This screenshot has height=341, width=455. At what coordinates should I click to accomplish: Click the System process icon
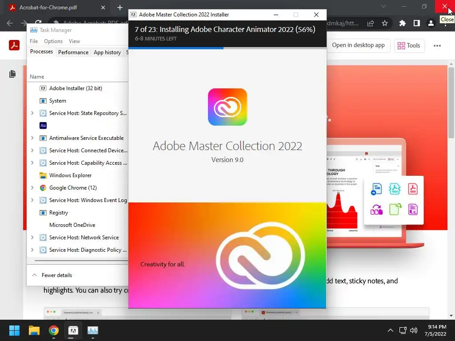[43, 101]
